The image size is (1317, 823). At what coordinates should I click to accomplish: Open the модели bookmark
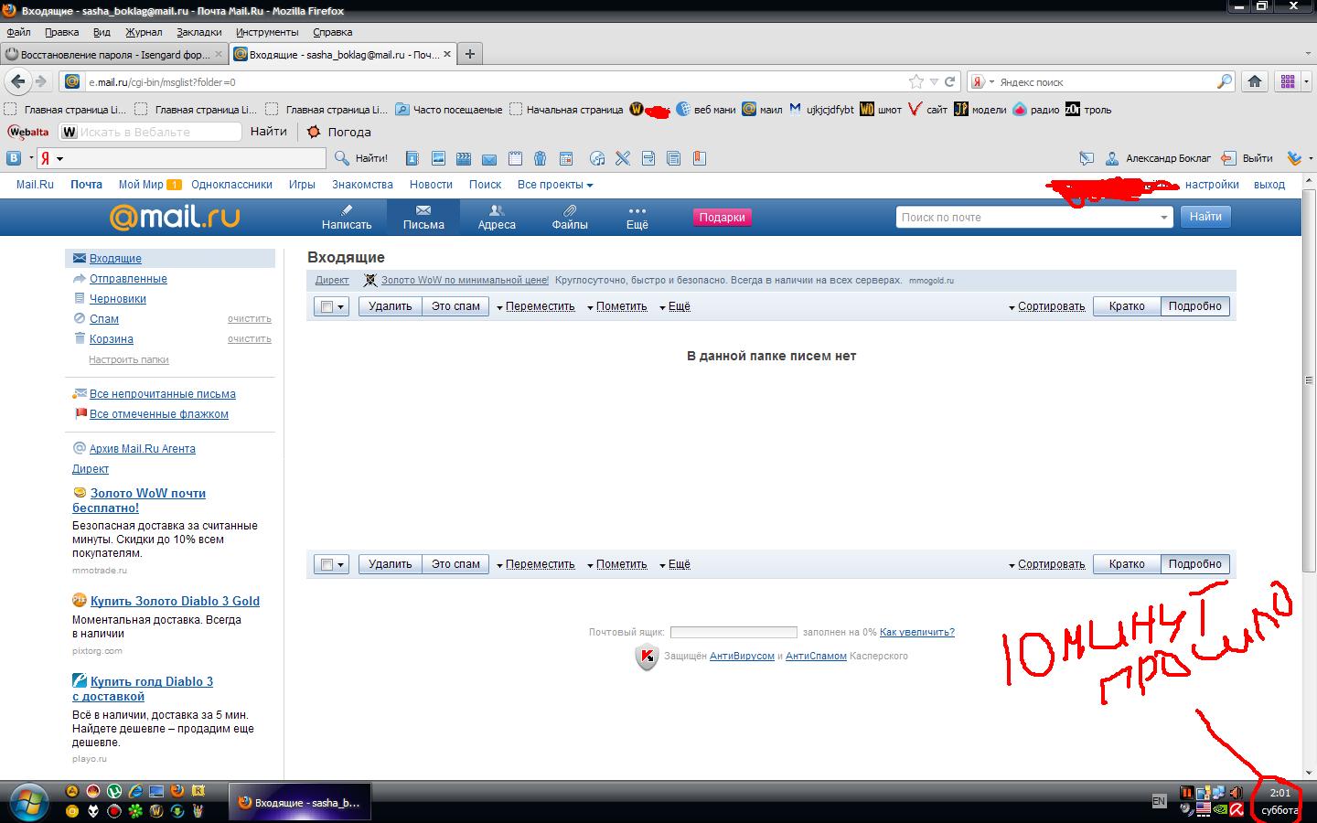pyautogui.click(x=980, y=110)
